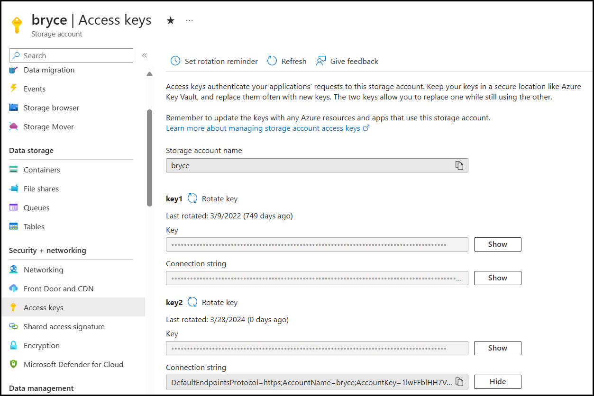Click the Refresh button label
Screen dimensions: 594x396
click(x=294, y=61)
